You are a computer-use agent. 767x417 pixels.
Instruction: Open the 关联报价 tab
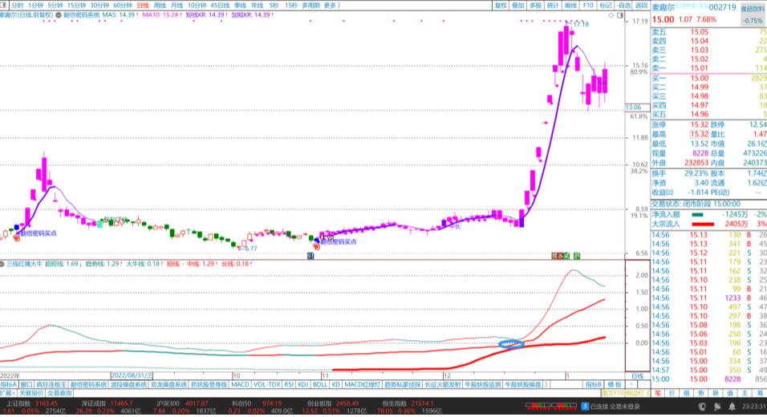pyautogui.click(x=32, y=393)
